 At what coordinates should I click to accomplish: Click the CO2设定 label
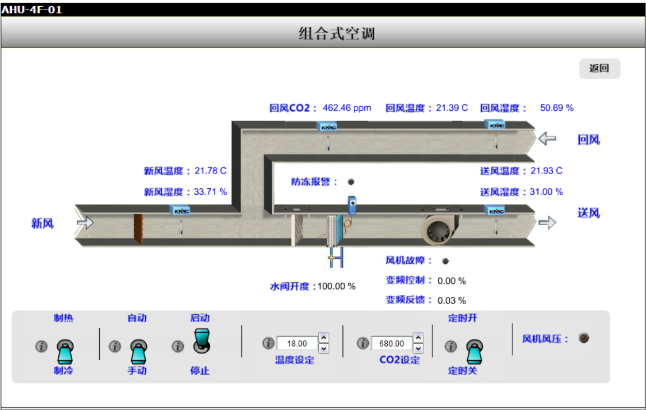399,360
